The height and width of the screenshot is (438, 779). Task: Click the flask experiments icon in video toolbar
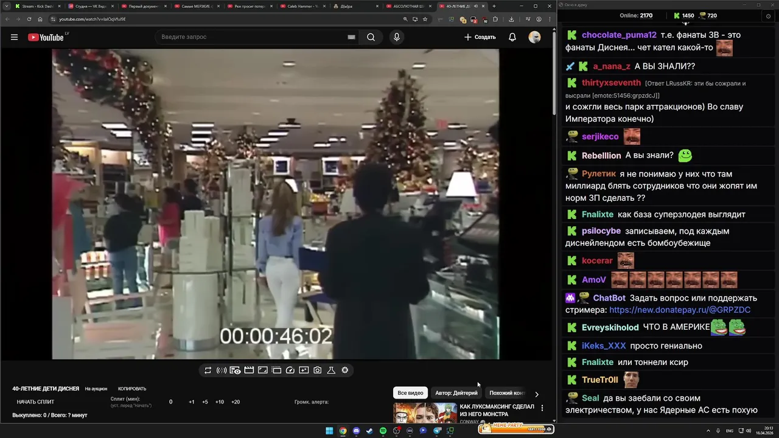331,370
